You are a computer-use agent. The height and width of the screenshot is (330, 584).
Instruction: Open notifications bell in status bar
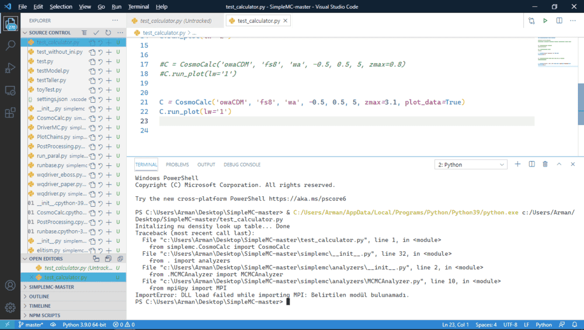pos(575,325)
